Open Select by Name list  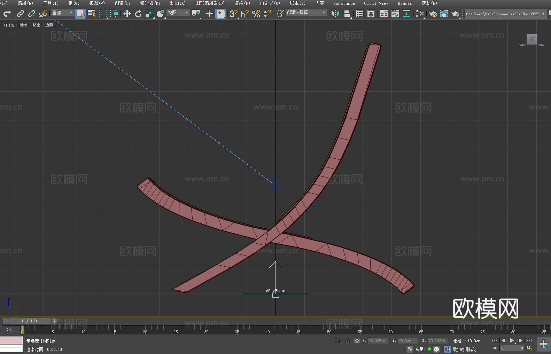point(92,14)
